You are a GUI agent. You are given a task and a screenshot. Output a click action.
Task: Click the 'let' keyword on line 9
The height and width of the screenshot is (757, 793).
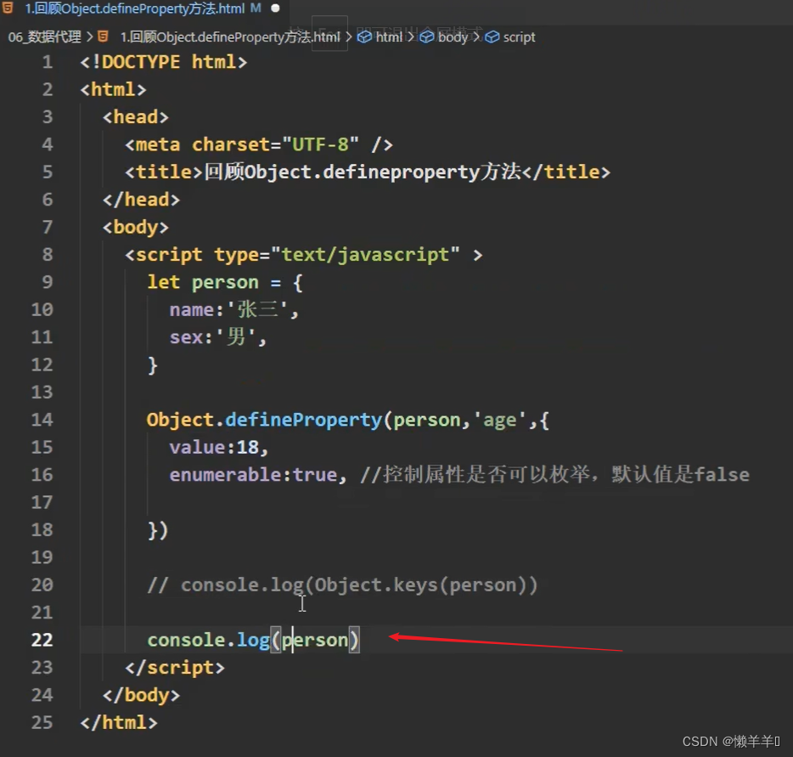(163, 282)
